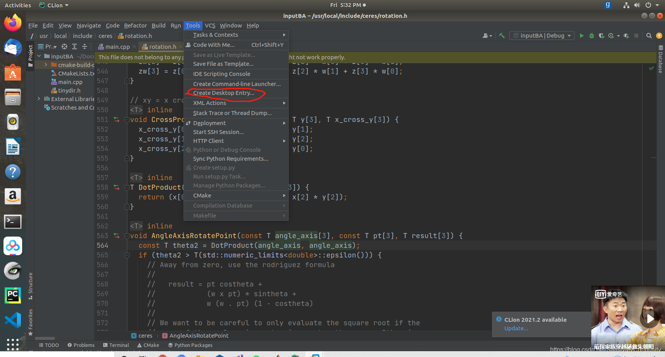Toggle the Python Packages tool window
This screenshot has height=357, width=665.
point(190,345)
